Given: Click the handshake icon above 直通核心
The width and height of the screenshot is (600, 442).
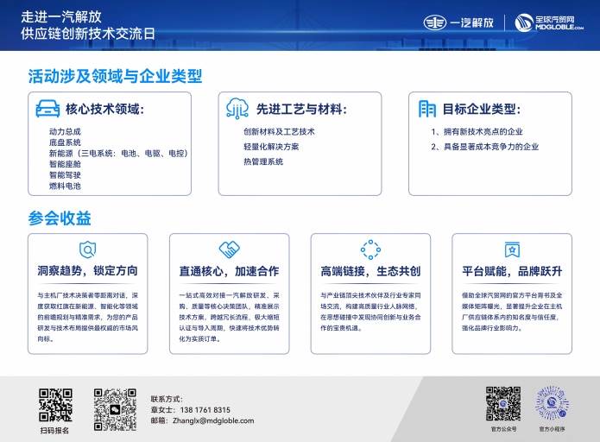Looking at the screenshot, I should pyautogui.click(x=230, y=249).
